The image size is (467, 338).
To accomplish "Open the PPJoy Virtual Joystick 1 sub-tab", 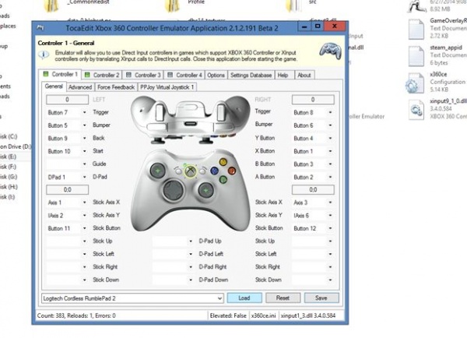I will 167,87.
